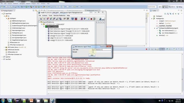Collapse the AgentTest project node
The image size is (184, 103).
tap(2, 14)
